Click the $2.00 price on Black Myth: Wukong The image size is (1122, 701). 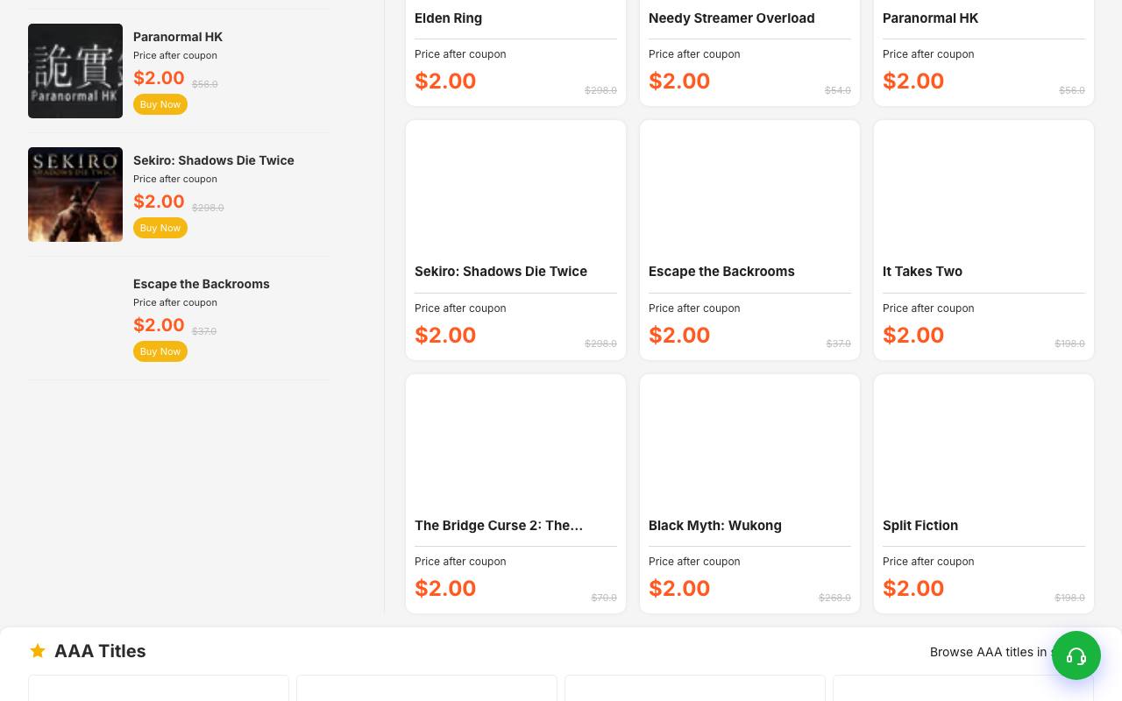[x=679, y=588]
